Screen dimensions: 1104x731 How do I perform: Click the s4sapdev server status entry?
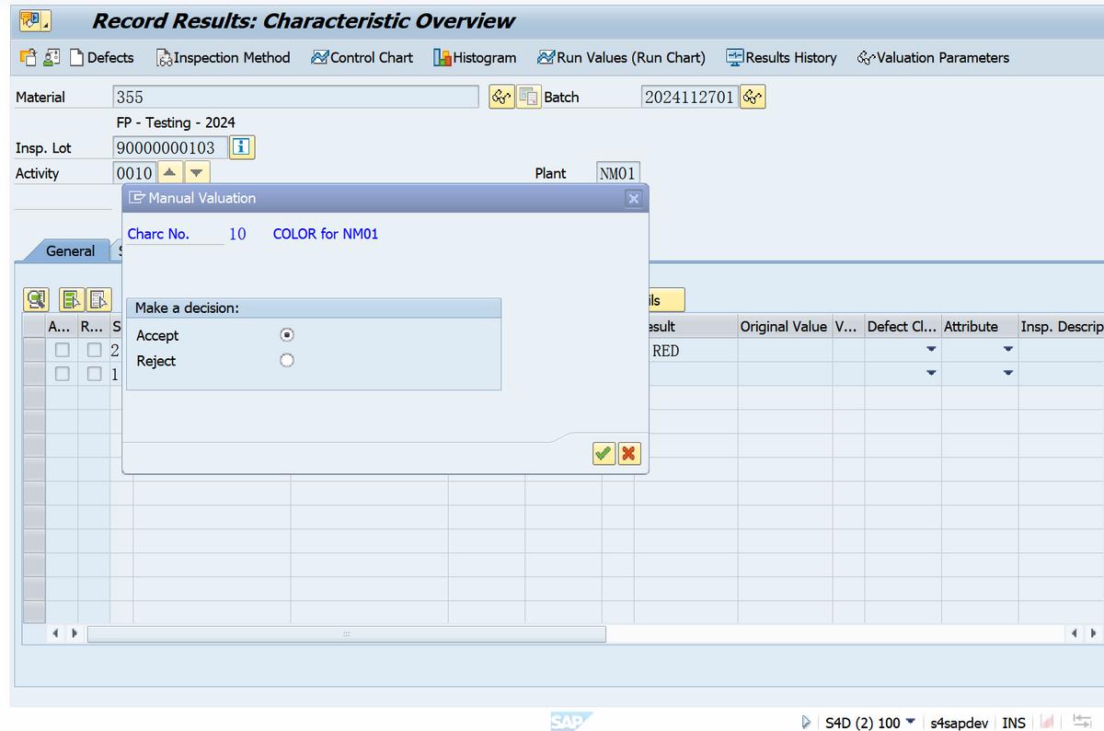(x=959, y=723)
